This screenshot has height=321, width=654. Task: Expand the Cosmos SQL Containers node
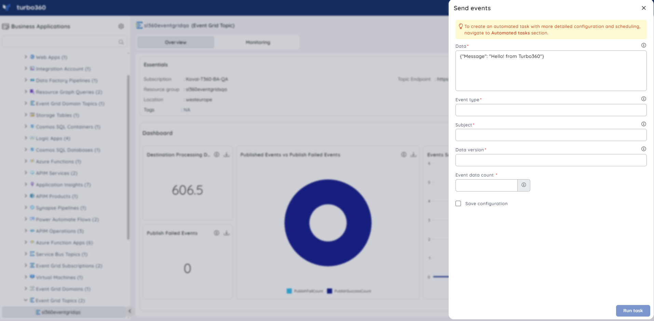point(26,126)
